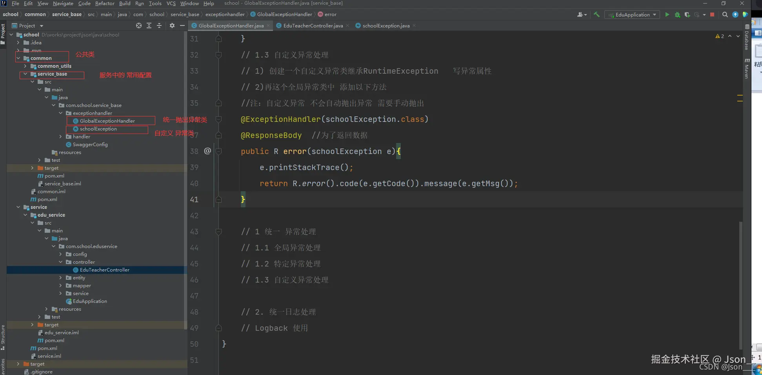Open Search Everywhere magnifier
762x375 pixels.
point(725,14)
